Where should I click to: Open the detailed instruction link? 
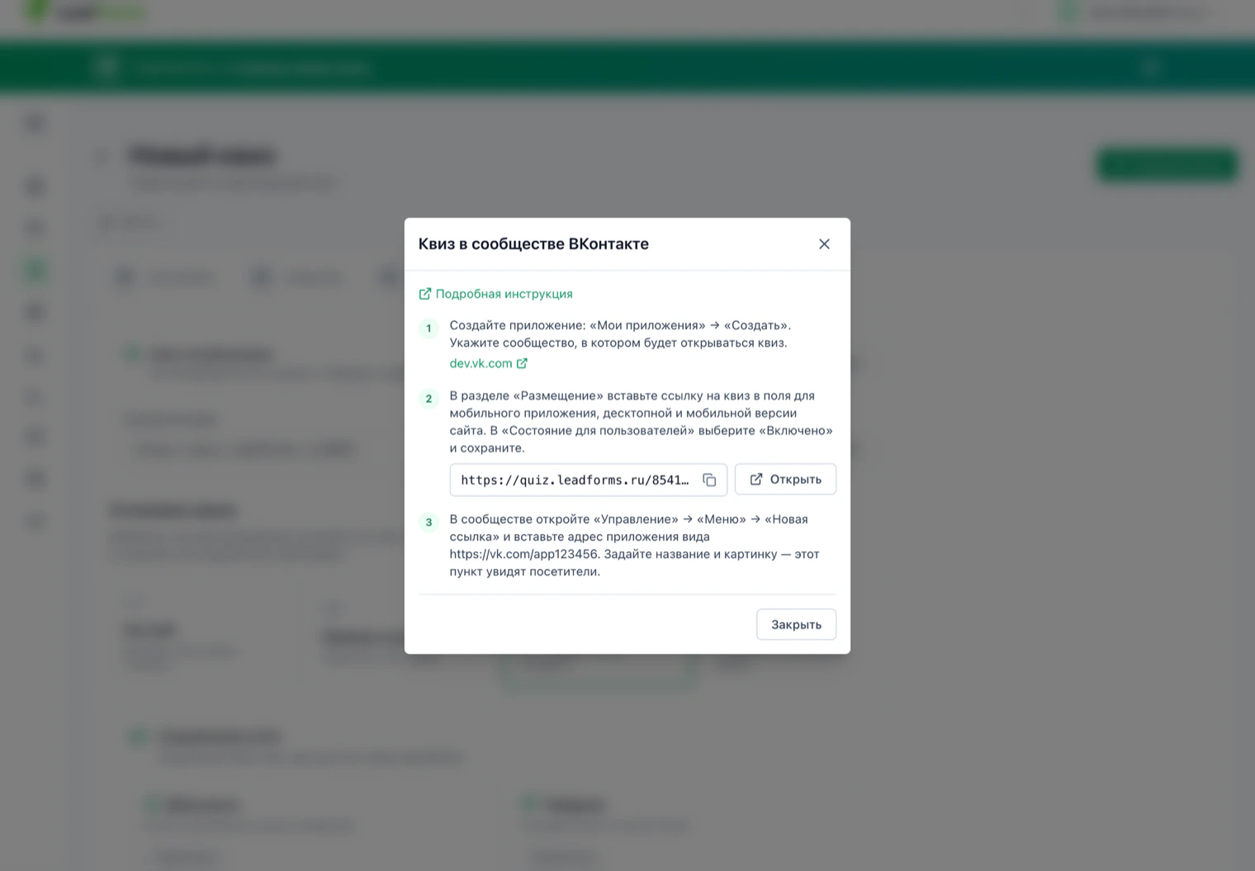(x=495, y=294)
